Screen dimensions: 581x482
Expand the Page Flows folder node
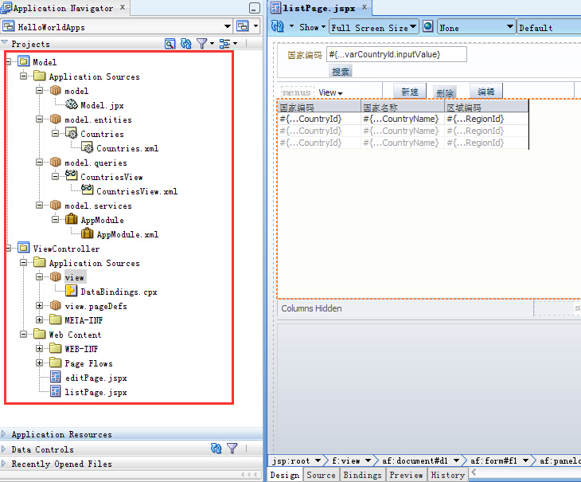39,362
